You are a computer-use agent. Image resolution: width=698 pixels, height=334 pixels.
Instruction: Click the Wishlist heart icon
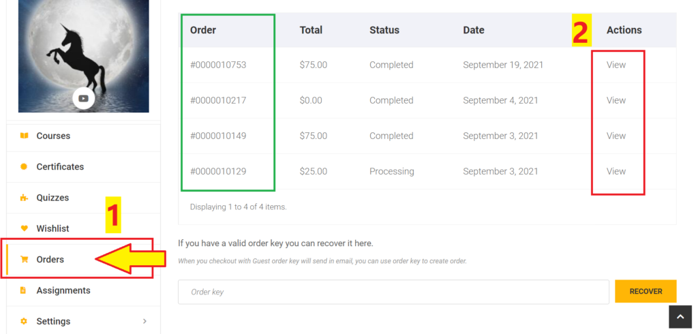tap(25, 228)
